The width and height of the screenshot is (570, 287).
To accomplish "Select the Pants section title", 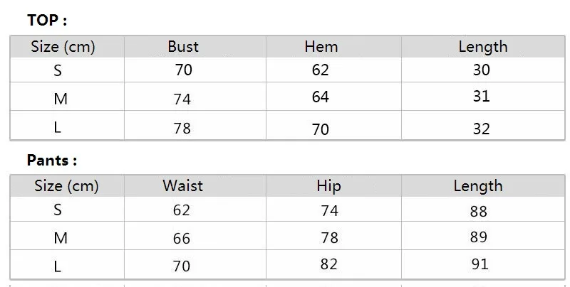I will tap(52, 160).
